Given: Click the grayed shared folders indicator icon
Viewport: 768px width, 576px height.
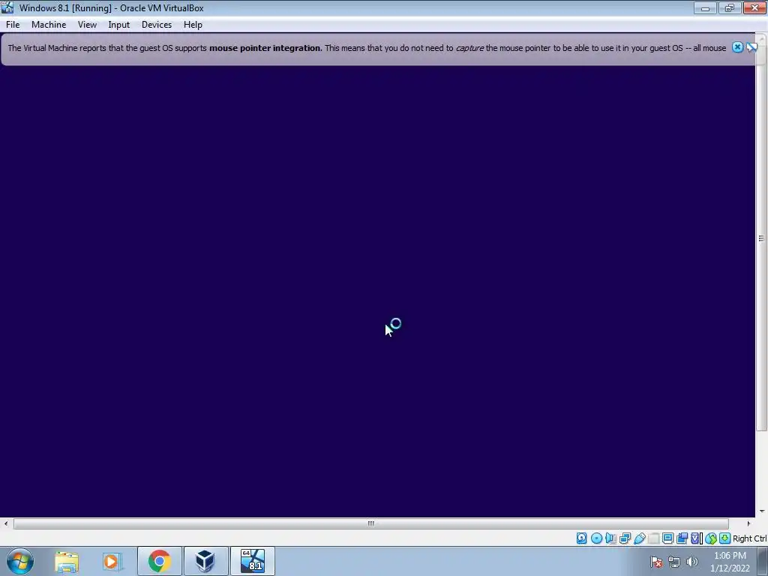Looking at the screenshot, I should tap(653, 538).
